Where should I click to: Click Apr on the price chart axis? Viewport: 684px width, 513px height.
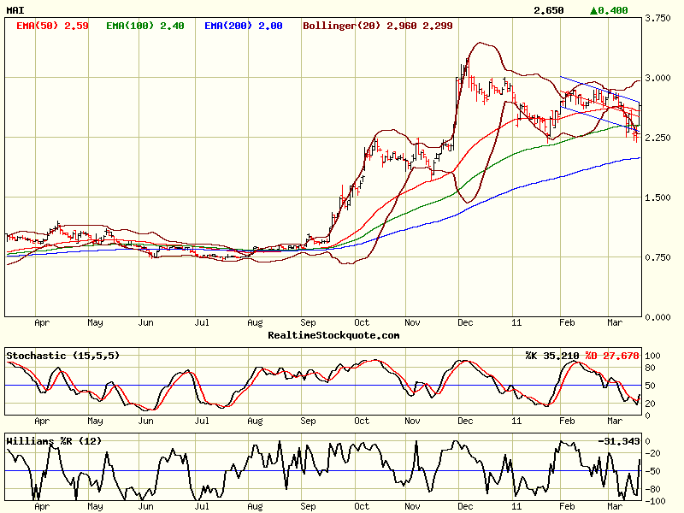[42, 323]
